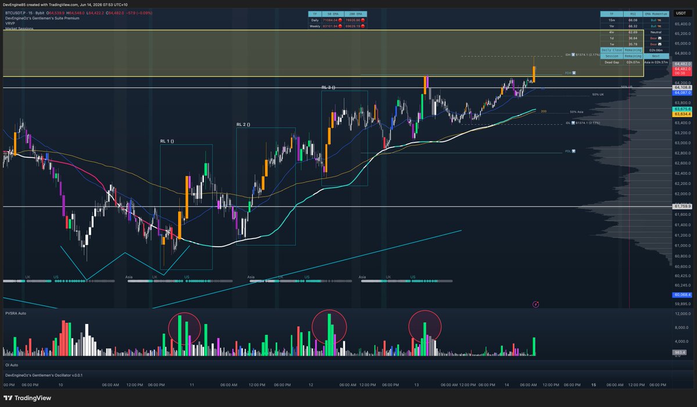Click the TradingView logo
Viewport: 697px width, 407px height.
(27, 398)
